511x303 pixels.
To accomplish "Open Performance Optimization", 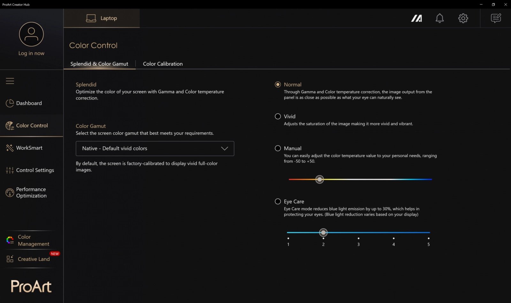I will [x=31, y=192].
